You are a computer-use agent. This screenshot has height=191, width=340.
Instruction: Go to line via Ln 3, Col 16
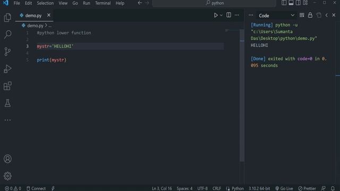[161, 188]
